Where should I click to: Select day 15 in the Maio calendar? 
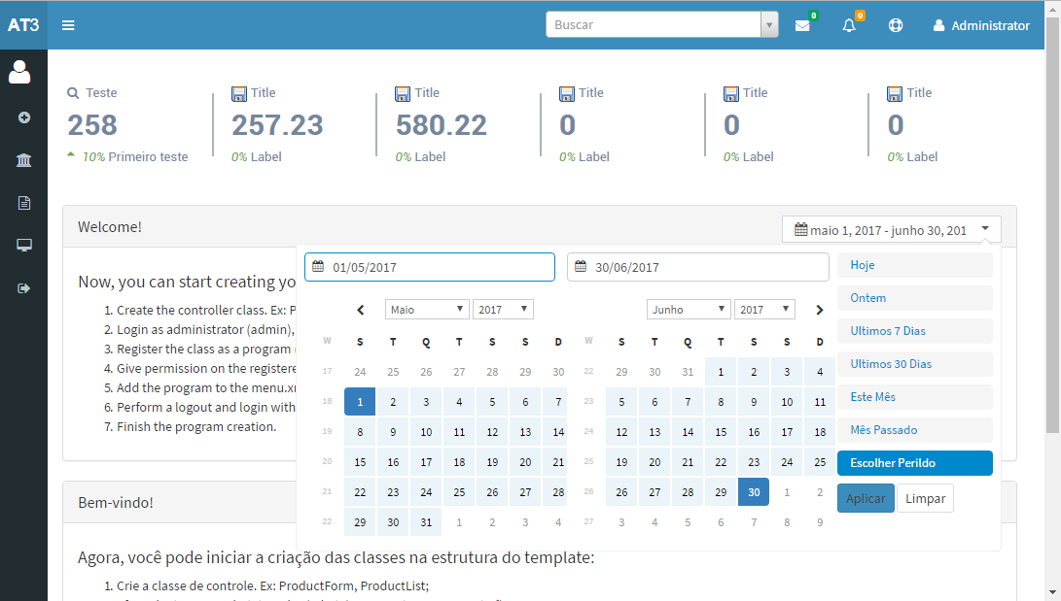(x=360, y=462)
